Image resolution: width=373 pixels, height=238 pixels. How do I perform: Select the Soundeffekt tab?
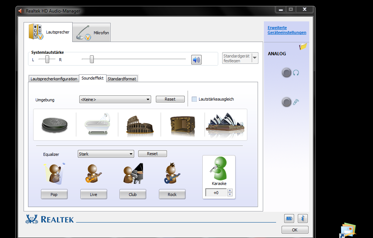(x=93, y=78)
